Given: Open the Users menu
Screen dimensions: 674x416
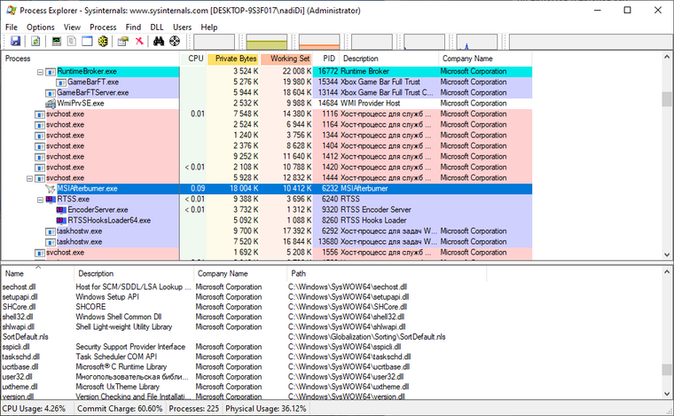Looking at the screenshot, I should (183, 27).
